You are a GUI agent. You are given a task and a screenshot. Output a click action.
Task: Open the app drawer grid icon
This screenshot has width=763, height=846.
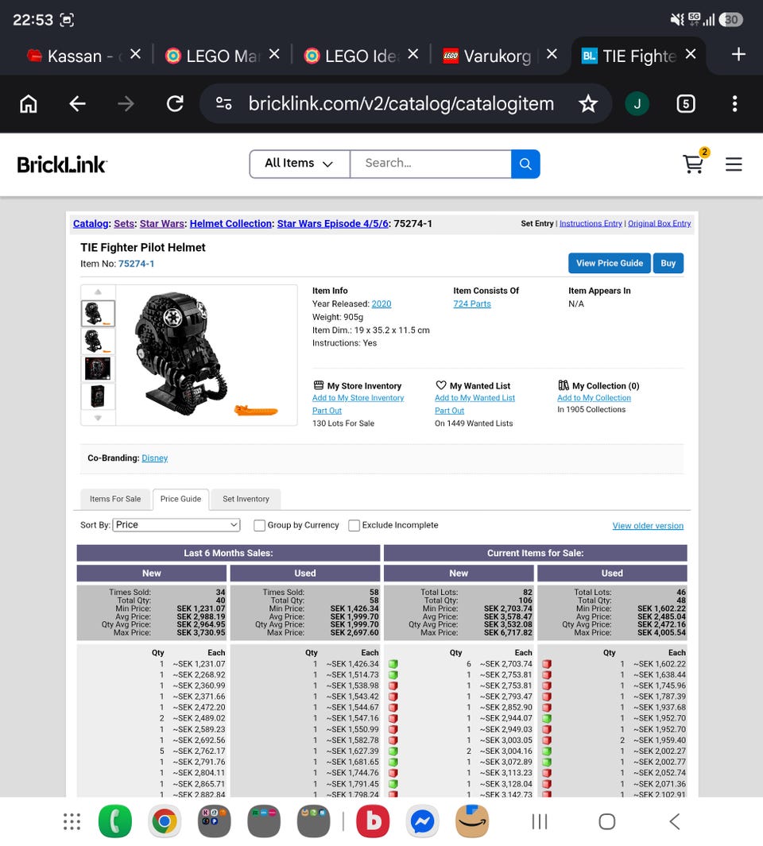tap(72, 821)
